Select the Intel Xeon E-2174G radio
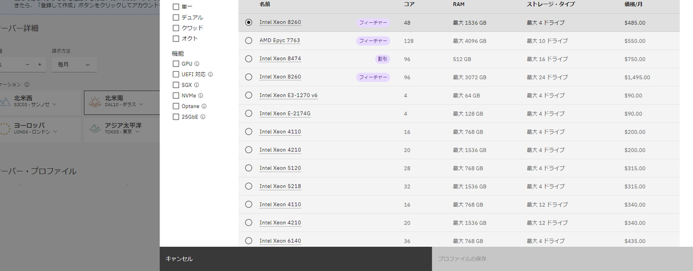The image size is (693, 271). point(248,113)
